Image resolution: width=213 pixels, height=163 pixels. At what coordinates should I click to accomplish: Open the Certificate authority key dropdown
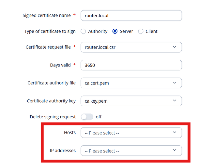click(x=131, y=101)
